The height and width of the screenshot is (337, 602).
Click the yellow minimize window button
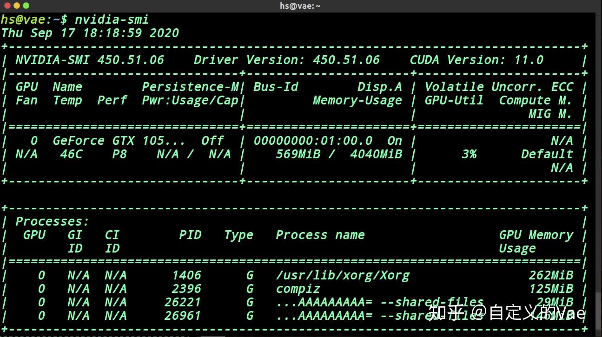point(16,6)
